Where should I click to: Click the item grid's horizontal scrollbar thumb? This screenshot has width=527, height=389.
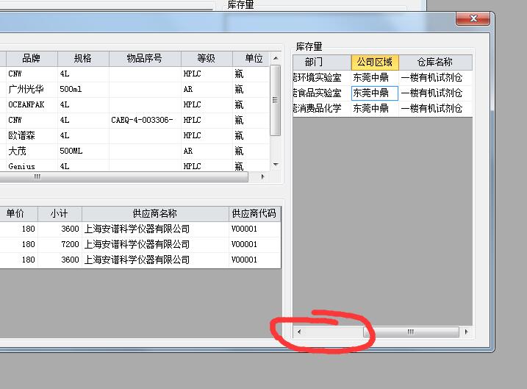[x=37, y=177]
